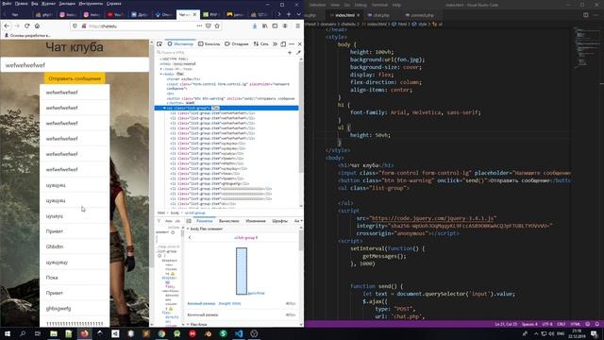Screen dimensions: 604x340
Task: Close the devtools panel
Action: click(300, 44)
